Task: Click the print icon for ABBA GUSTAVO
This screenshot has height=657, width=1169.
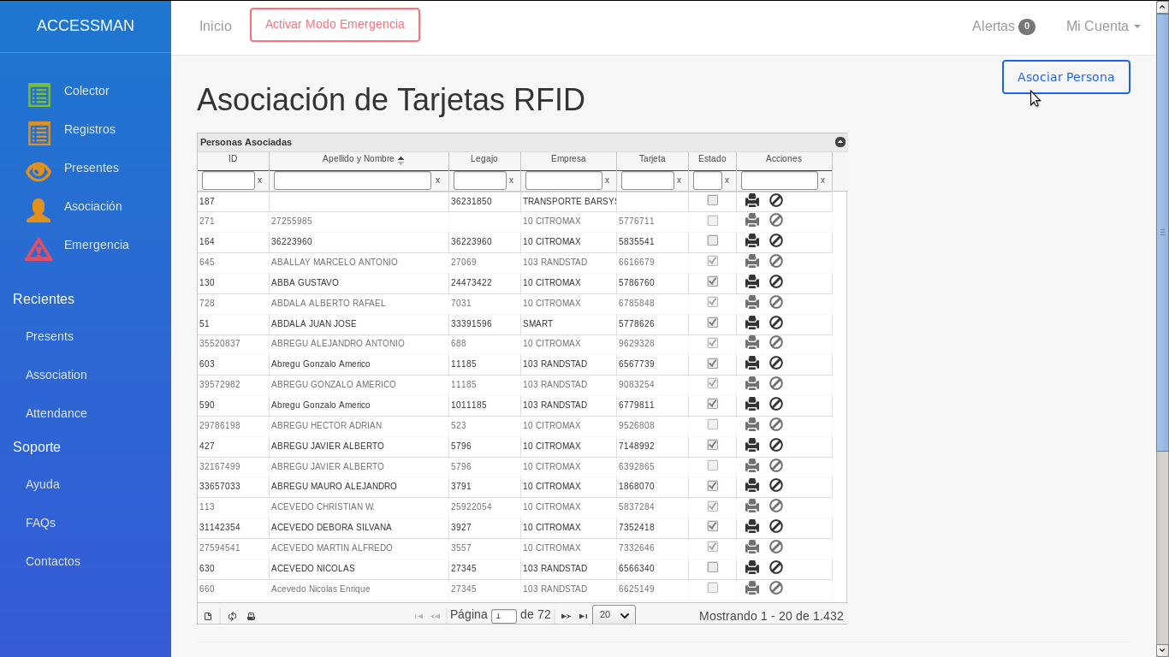Action: [x=751, y=281]
